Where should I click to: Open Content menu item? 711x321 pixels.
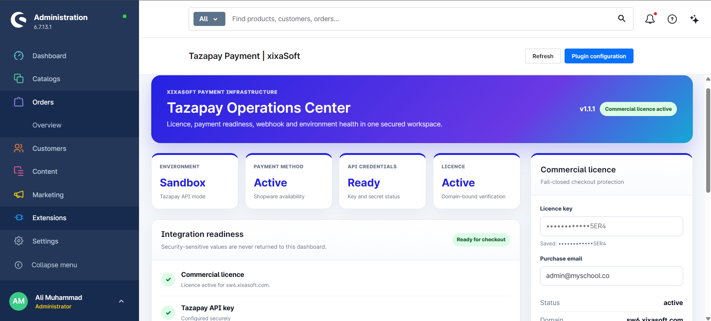(69, 172)
